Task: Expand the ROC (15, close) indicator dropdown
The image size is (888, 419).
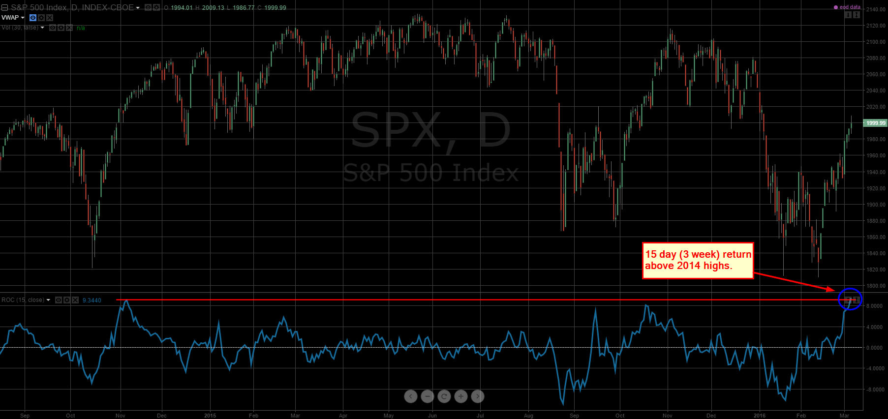Action: point(48,300)
